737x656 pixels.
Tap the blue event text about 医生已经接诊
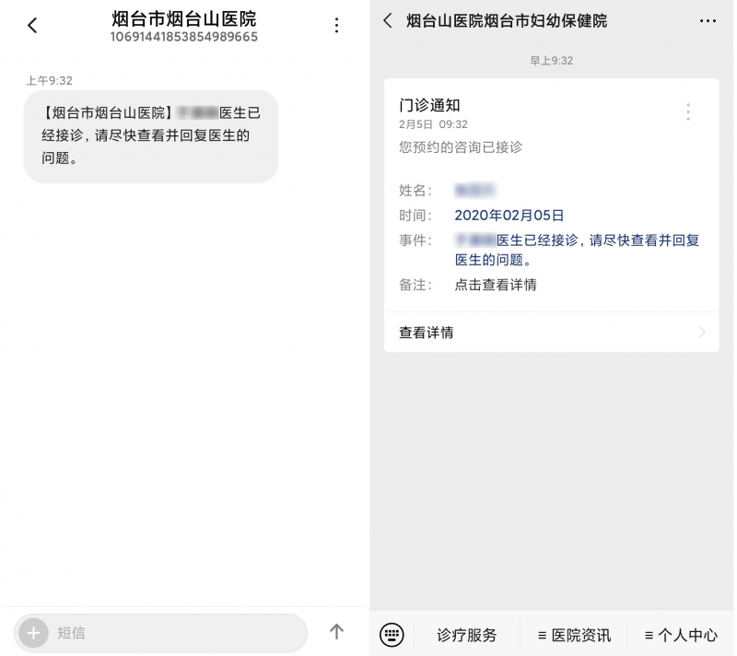point(577,250)
